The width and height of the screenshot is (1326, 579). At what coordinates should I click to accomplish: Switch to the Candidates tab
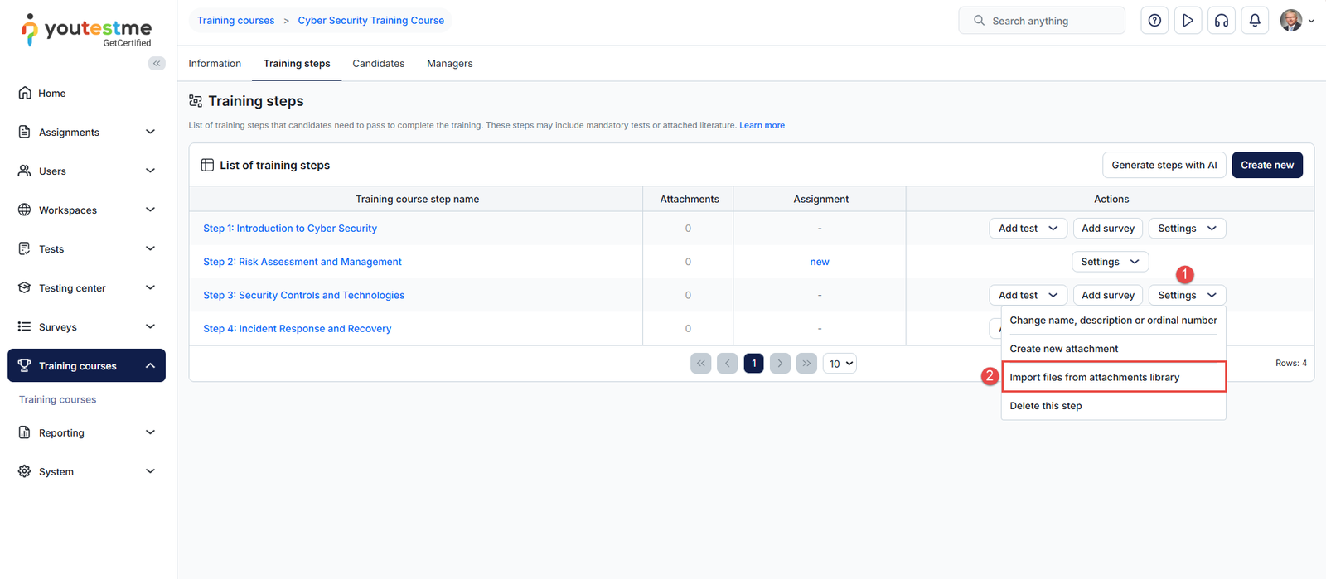click(378, 64)
